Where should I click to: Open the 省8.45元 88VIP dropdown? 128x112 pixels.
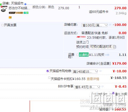click(x=87, y=87)
